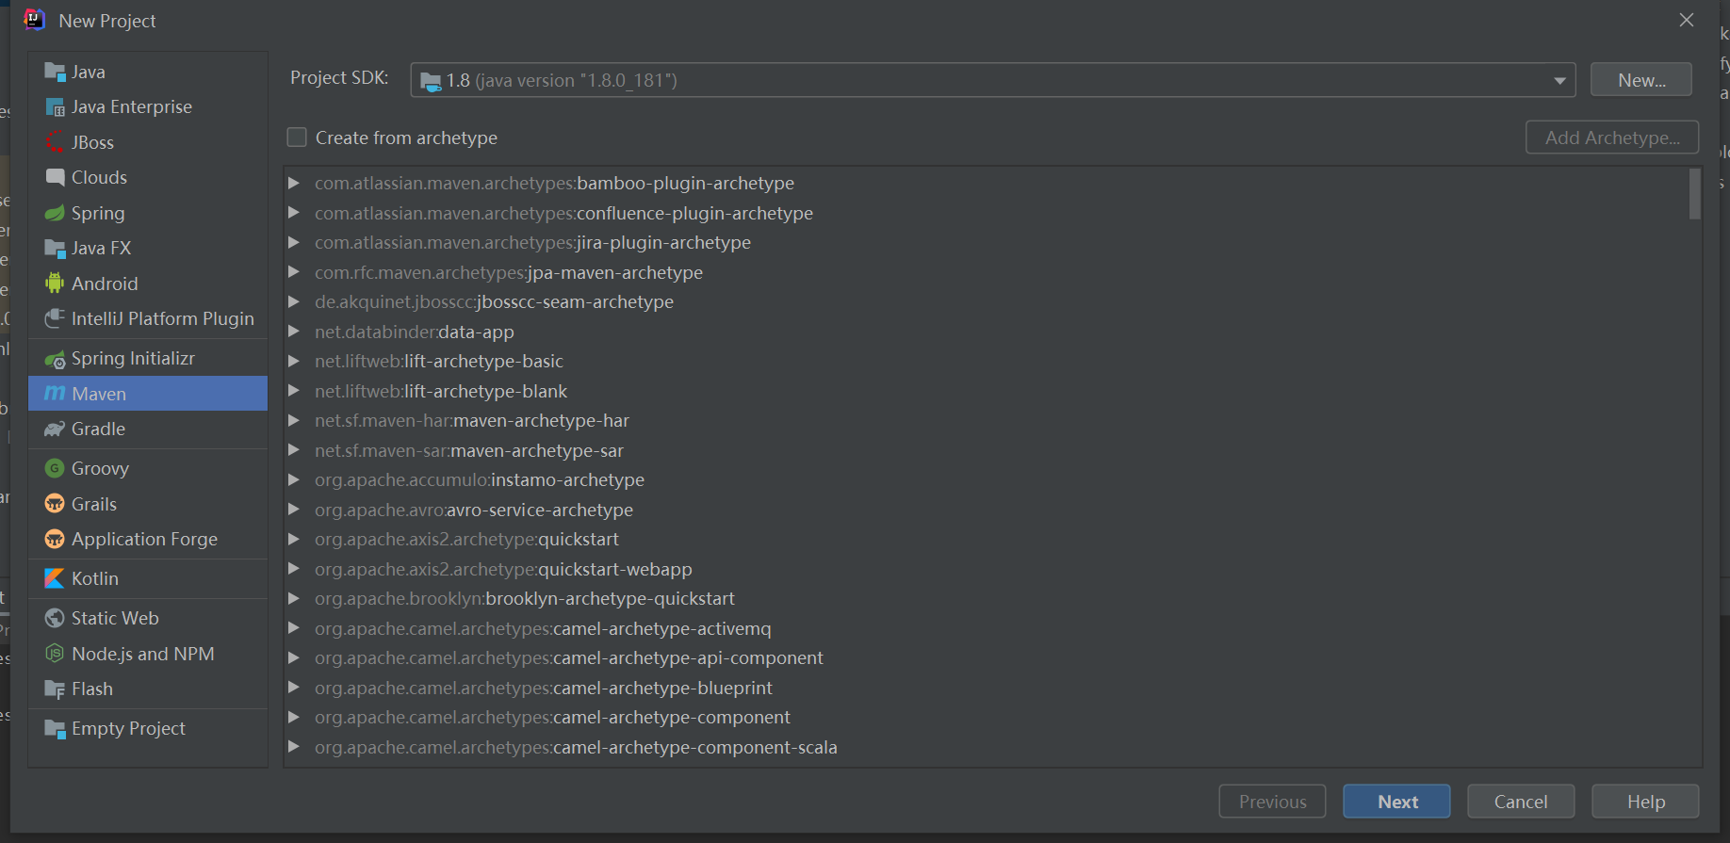Select brooklyn-archetype-quickstart row
Viewport: 1730px width, 843px height.
[x=987, y=599]
